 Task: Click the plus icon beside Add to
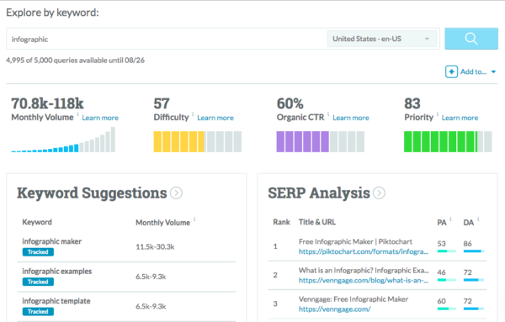click(x=451, y=71)
